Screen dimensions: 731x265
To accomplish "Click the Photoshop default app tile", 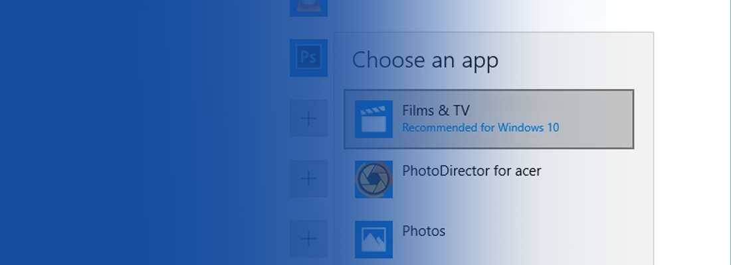I will [308, 58].
